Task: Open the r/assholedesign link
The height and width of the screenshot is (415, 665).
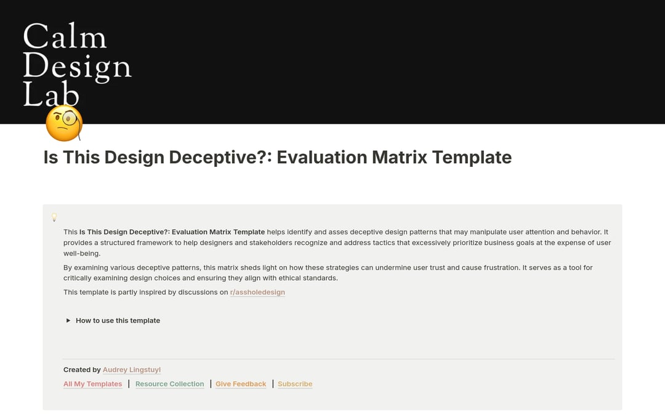Action: [257, 292]
